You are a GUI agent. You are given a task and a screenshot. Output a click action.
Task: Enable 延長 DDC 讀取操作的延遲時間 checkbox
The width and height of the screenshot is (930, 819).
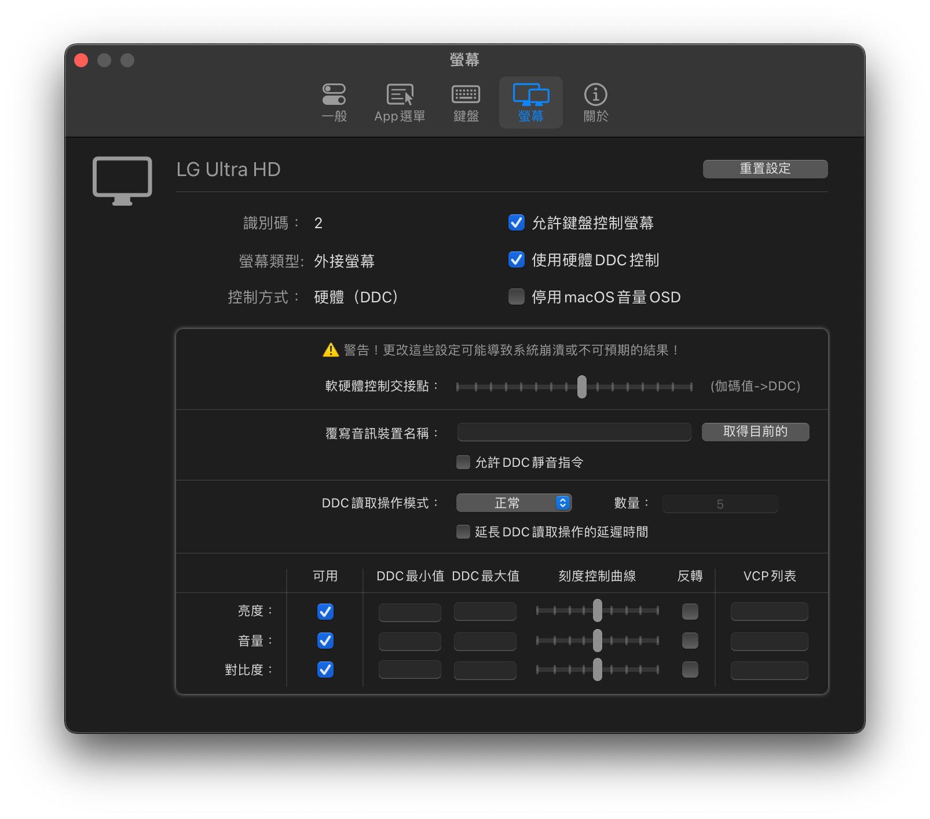(x=463, y=532)
